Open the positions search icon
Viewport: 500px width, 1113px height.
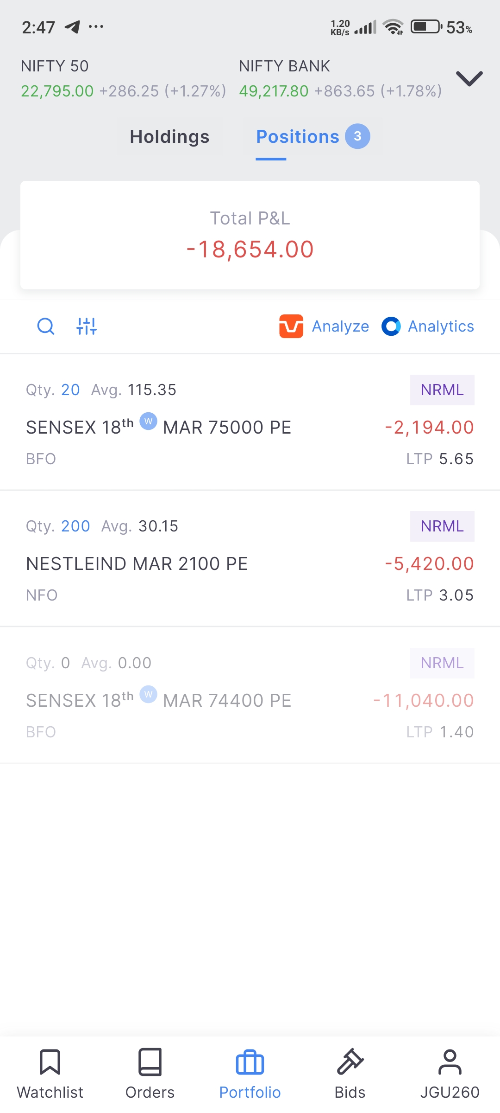pyautogui.click(x=45, y=326)
